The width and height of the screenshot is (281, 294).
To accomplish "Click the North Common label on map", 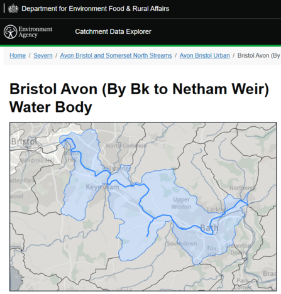I will (126, 146).
